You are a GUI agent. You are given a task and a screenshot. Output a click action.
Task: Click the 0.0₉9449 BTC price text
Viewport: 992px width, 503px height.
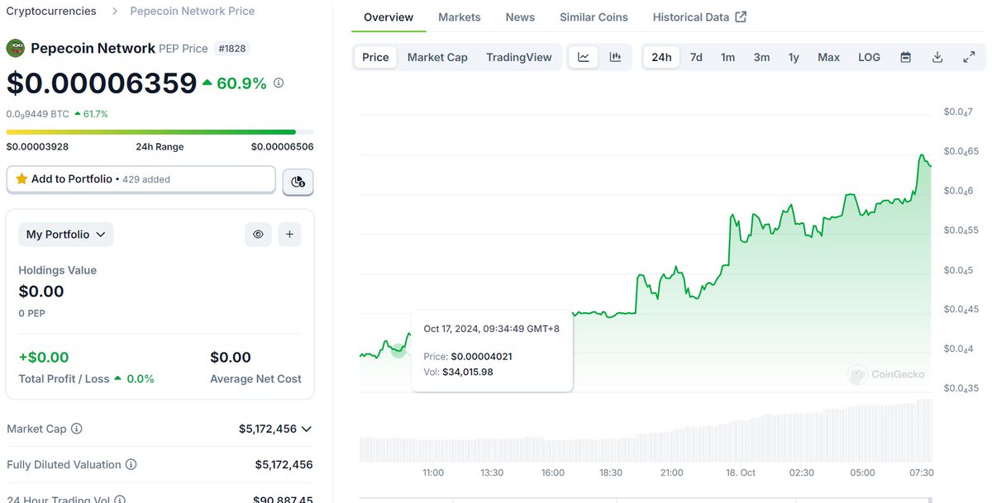(x=38, y=114)
